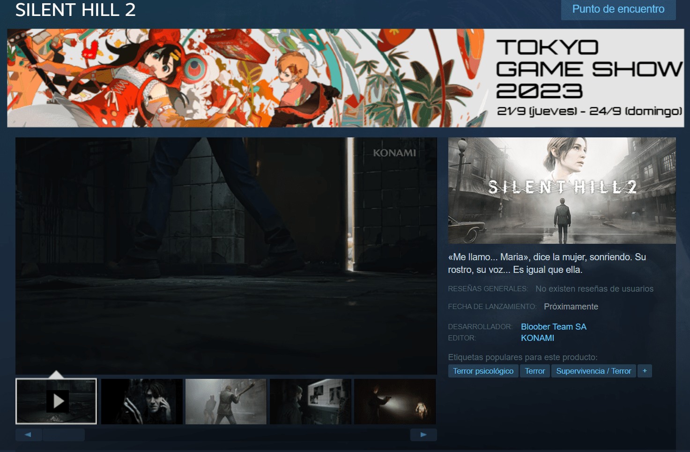Select the flashlight creature screenshot thumbnail

pos(394,401)
